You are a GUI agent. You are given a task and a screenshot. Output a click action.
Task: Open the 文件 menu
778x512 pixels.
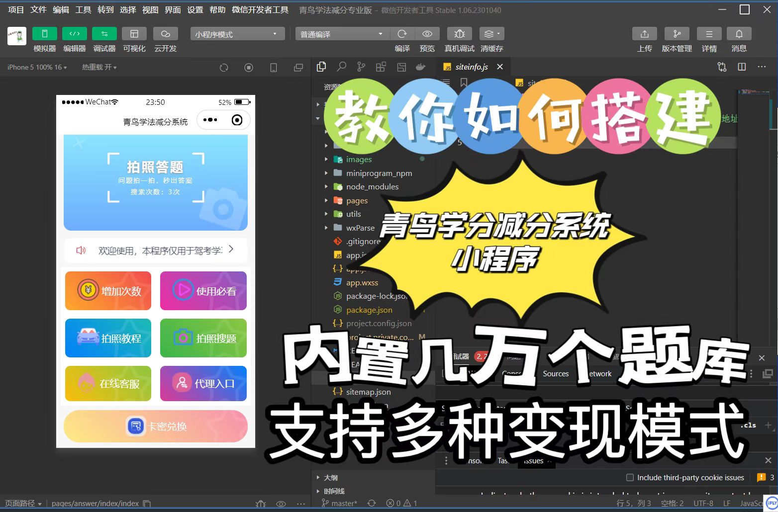pyautogui.click(x=38, y=10)
